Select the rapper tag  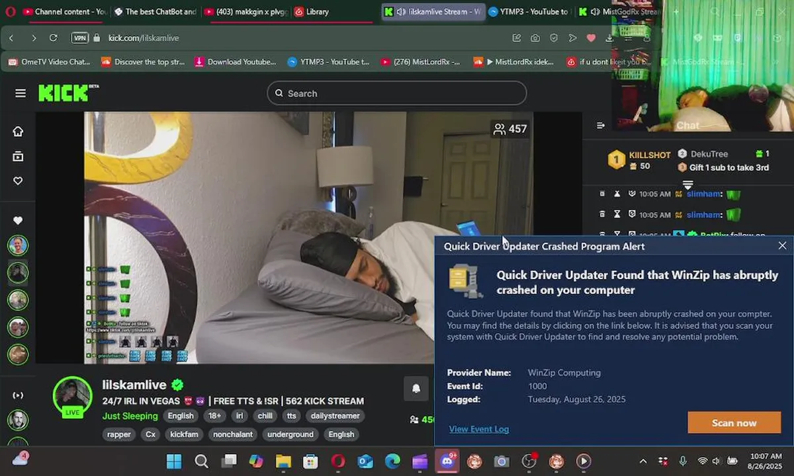119,434
